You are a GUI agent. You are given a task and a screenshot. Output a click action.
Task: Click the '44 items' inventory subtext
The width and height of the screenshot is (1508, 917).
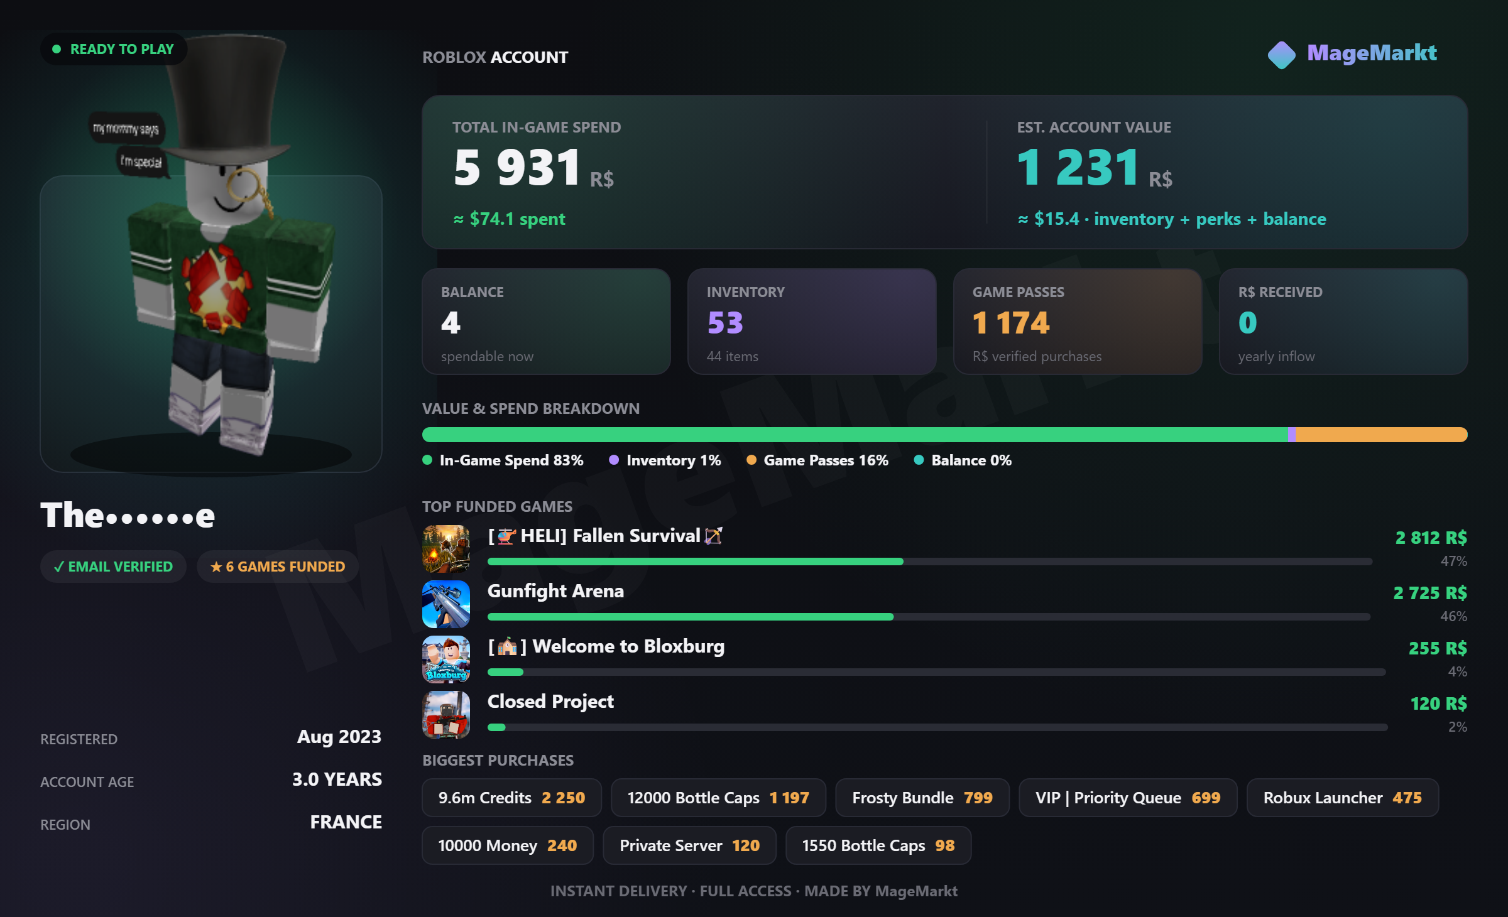point(733,356)
